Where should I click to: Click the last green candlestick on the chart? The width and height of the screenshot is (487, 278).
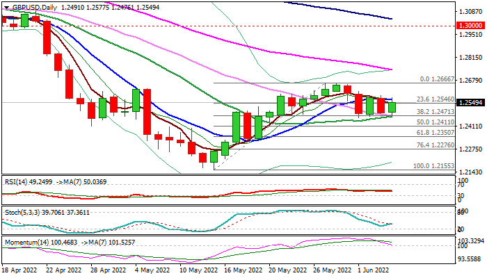(x=392, y=107)
